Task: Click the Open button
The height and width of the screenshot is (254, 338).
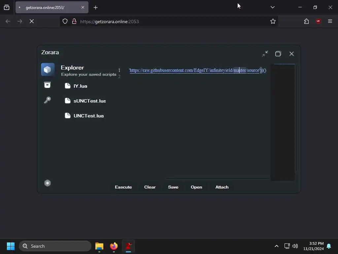Action: pyautogui.click(x=196, y=187)
